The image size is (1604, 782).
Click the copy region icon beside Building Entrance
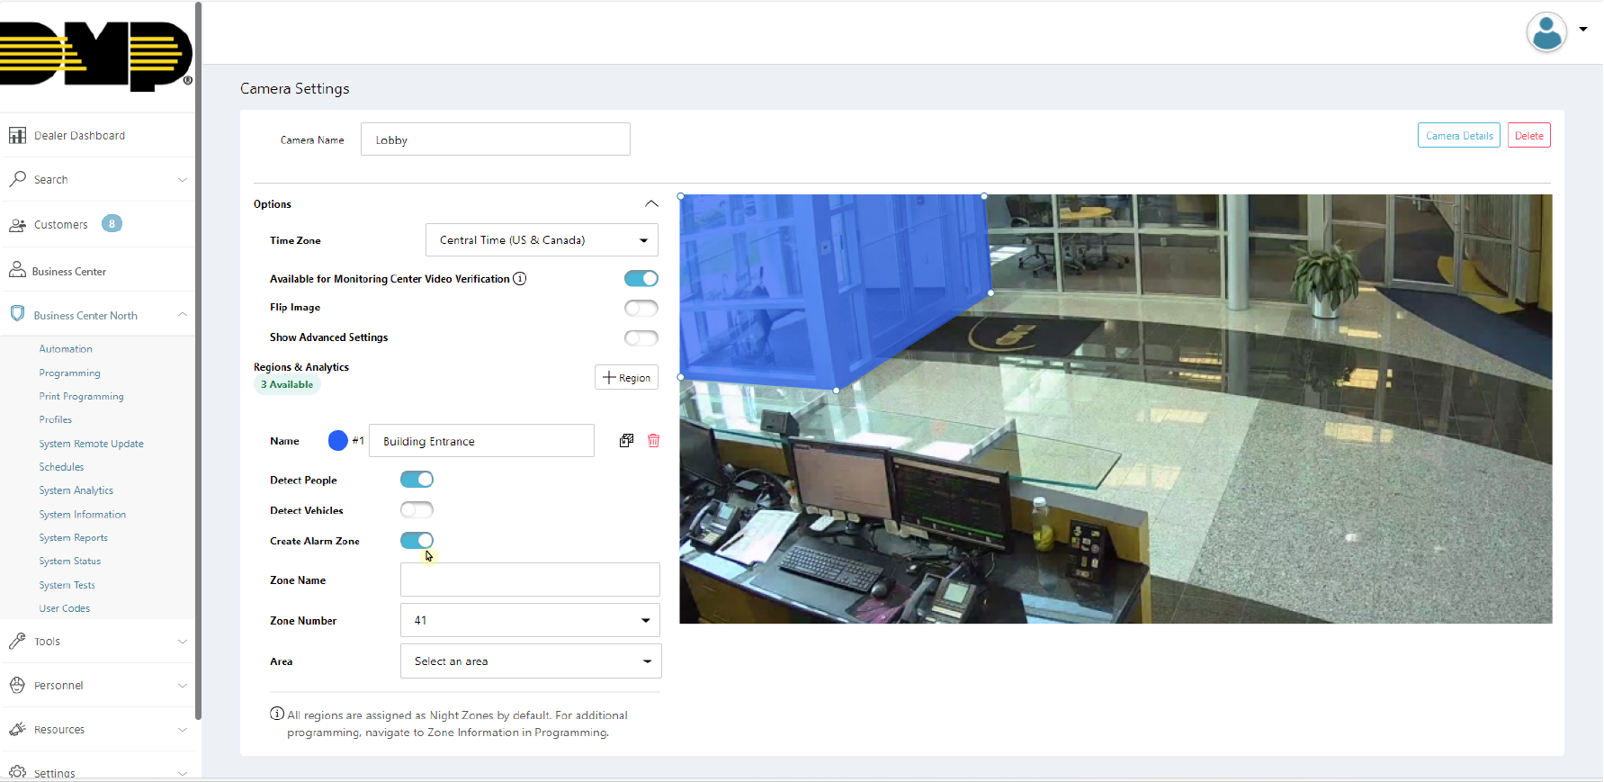click(626, 441)
